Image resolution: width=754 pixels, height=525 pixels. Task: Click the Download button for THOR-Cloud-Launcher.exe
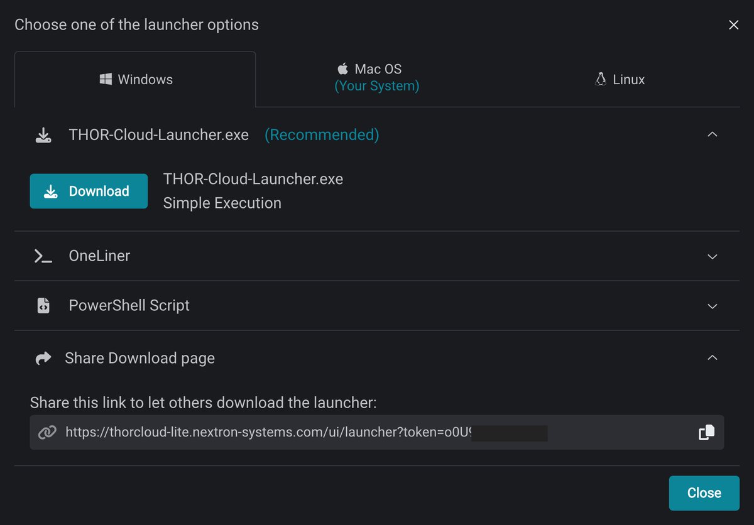click(x=88, y=190)
